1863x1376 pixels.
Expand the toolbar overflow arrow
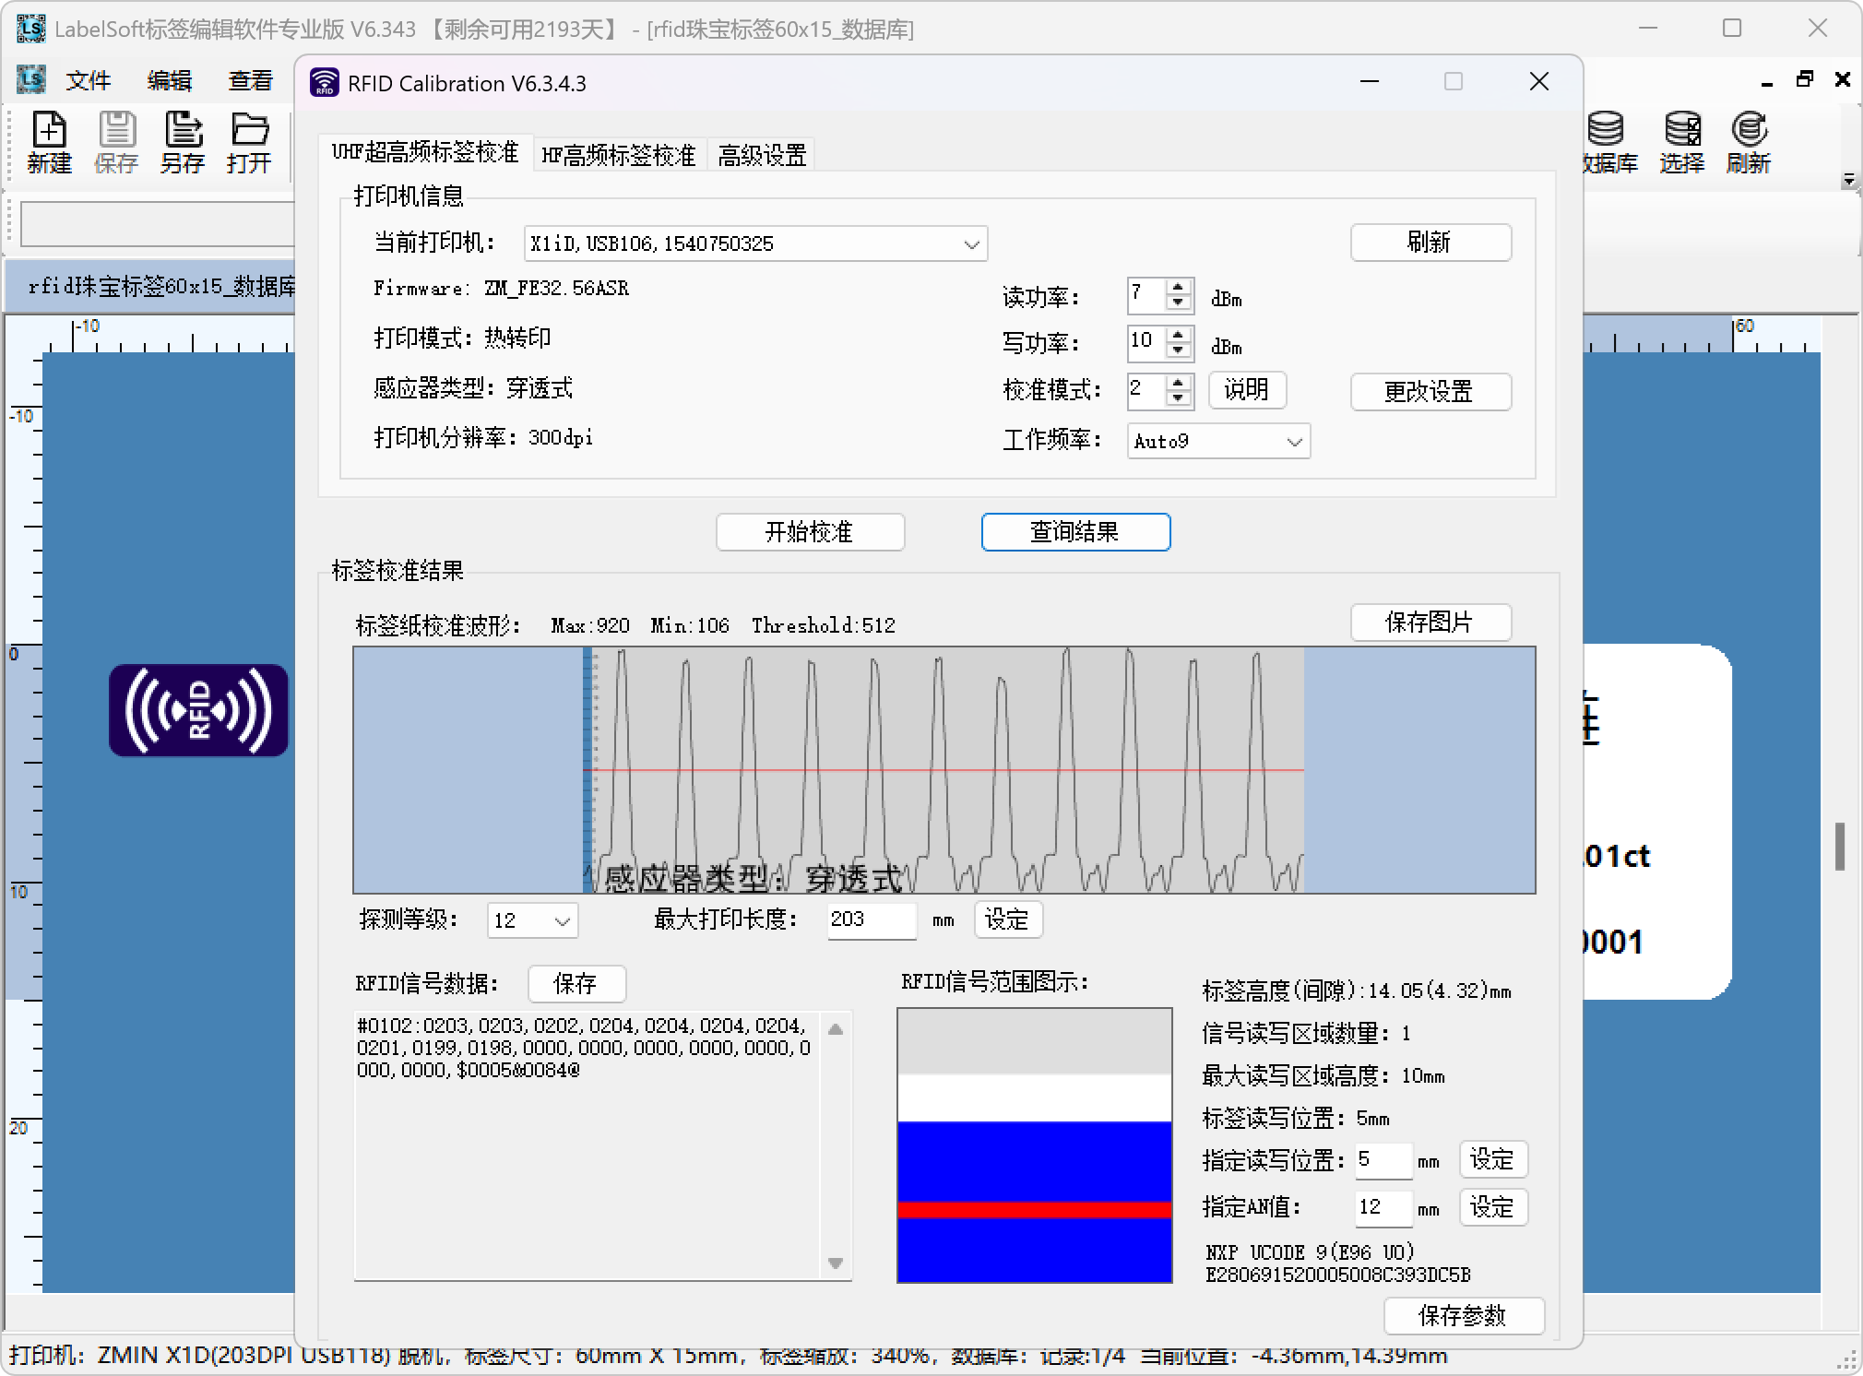(x=1848, y=180)
